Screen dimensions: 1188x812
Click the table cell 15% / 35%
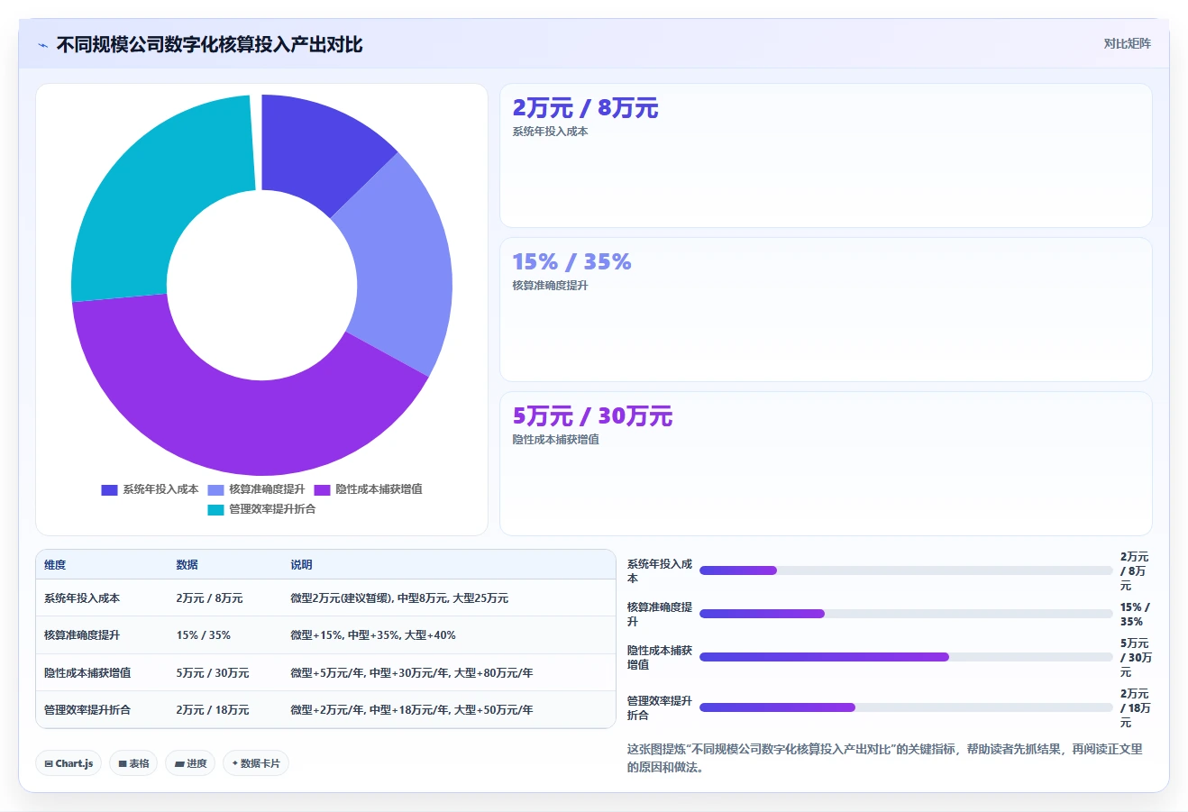(204, 635)
